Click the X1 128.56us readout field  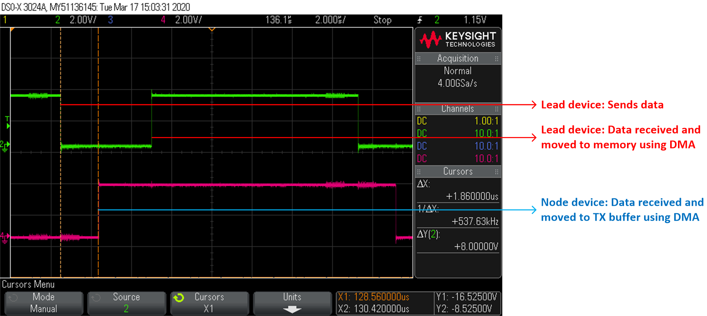coord(374,297)
